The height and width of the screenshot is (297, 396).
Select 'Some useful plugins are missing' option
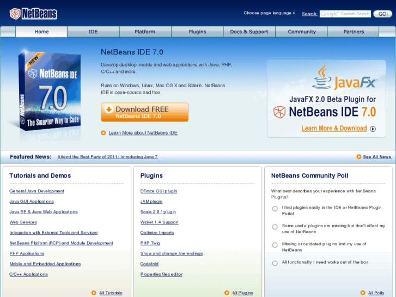(275, 227)
